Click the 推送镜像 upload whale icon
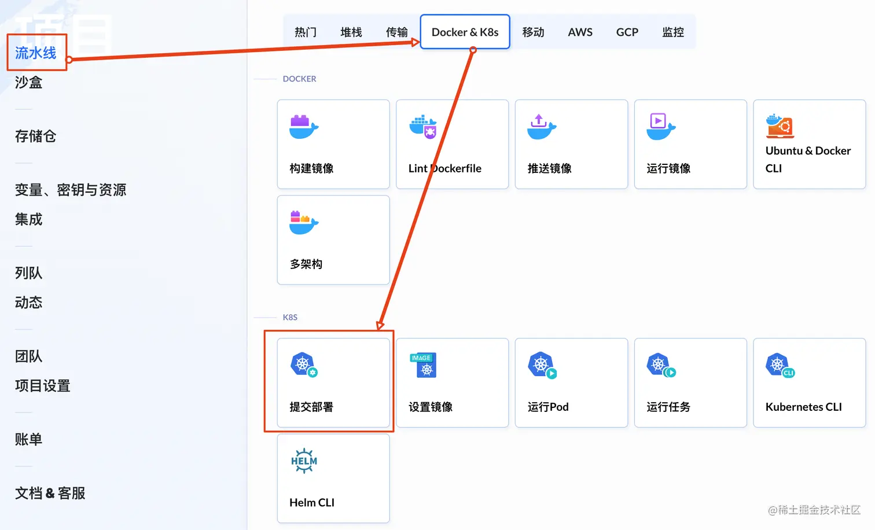This screenshot has height=530, width=875. pos(542,127)
